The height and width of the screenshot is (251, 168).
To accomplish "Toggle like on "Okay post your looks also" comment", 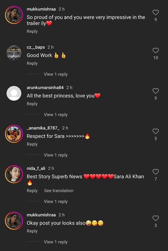I will [156, 218].
